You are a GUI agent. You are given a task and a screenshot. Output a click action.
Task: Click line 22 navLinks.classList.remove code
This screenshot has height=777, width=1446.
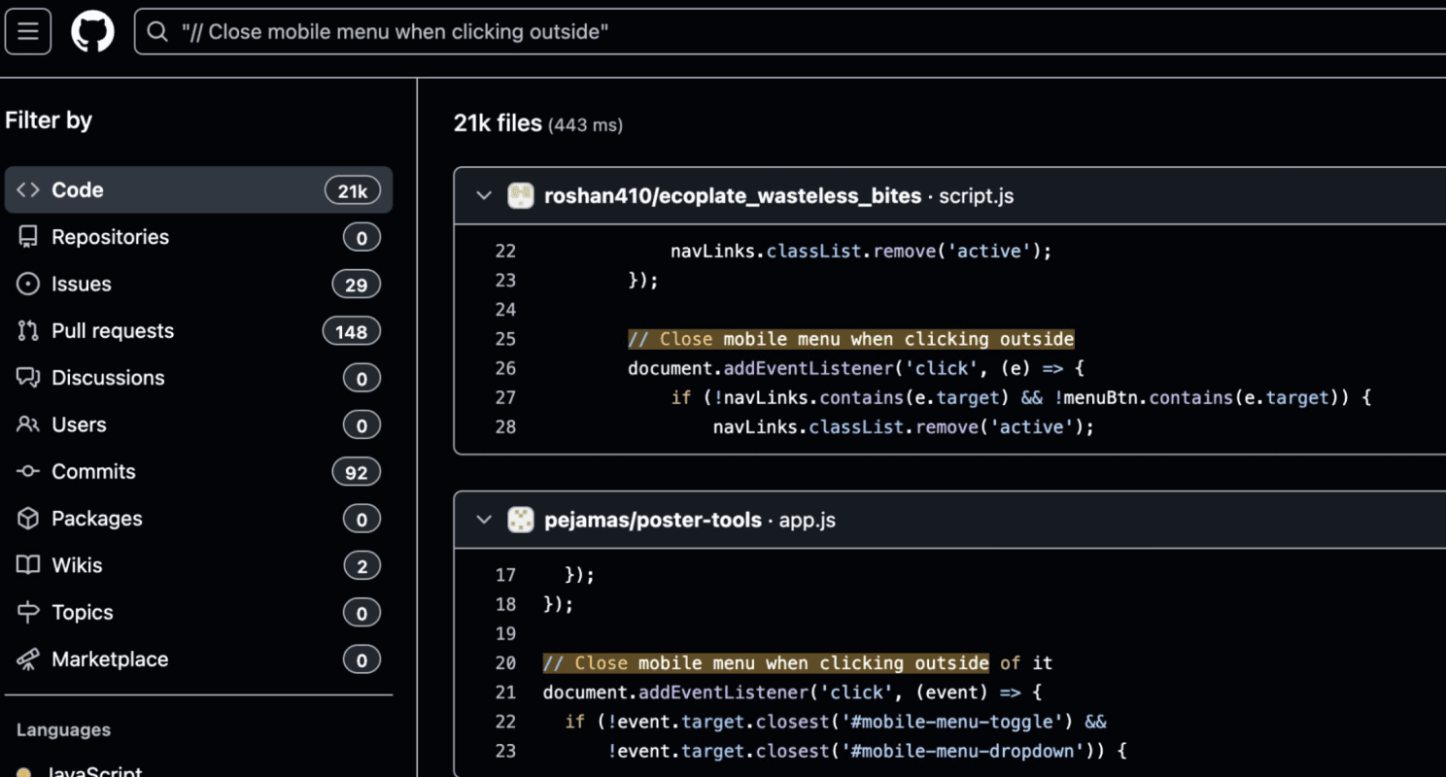click(861, 251)
